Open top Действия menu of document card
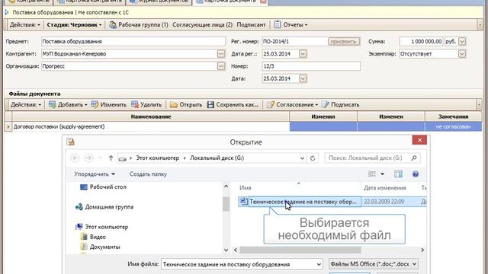 click(24, 24)
